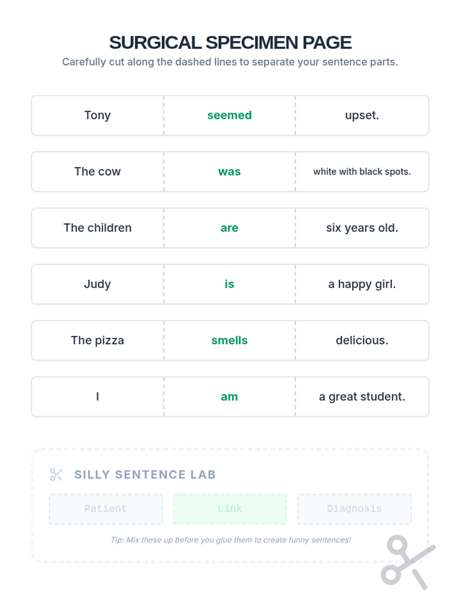Click 'six years old.' card
Viewport: 460px width, 614px height.
click(x=362, y=228)
